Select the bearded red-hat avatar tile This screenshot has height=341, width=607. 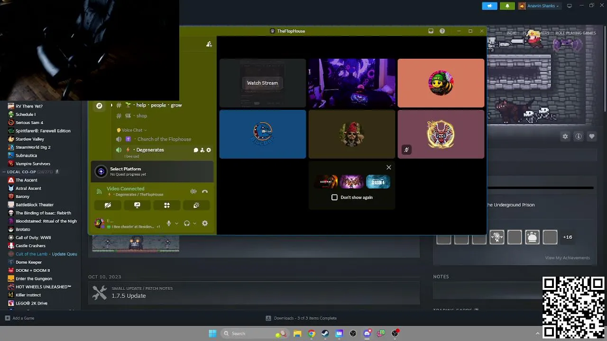tap(351, 134)
